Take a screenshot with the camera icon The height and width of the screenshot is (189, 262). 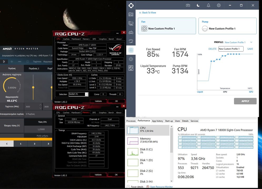tap(188, 5)
